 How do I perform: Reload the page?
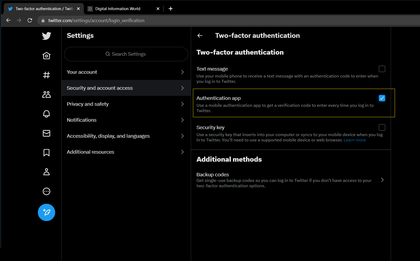tap(30, 20)
